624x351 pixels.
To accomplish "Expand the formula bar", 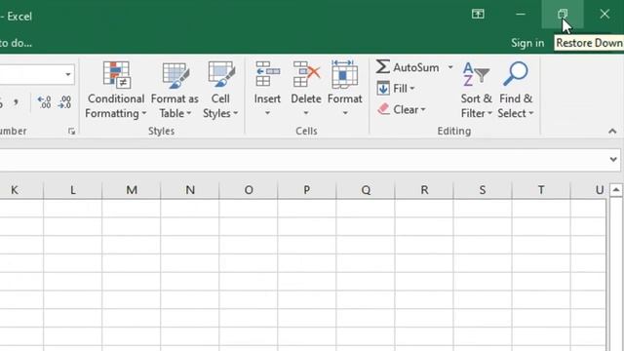I will [x=613, y=159].
